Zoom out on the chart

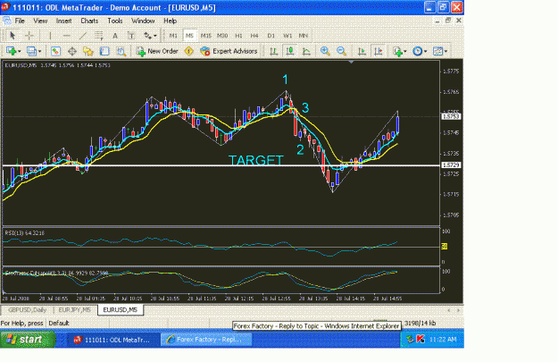[x=341, y=51]
